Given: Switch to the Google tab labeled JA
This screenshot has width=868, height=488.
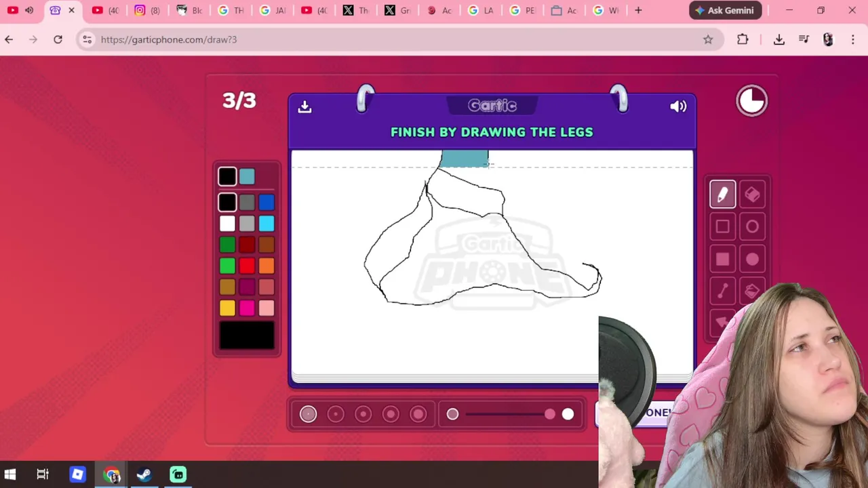Looking at the screenshot, I should tap(272, 10).
